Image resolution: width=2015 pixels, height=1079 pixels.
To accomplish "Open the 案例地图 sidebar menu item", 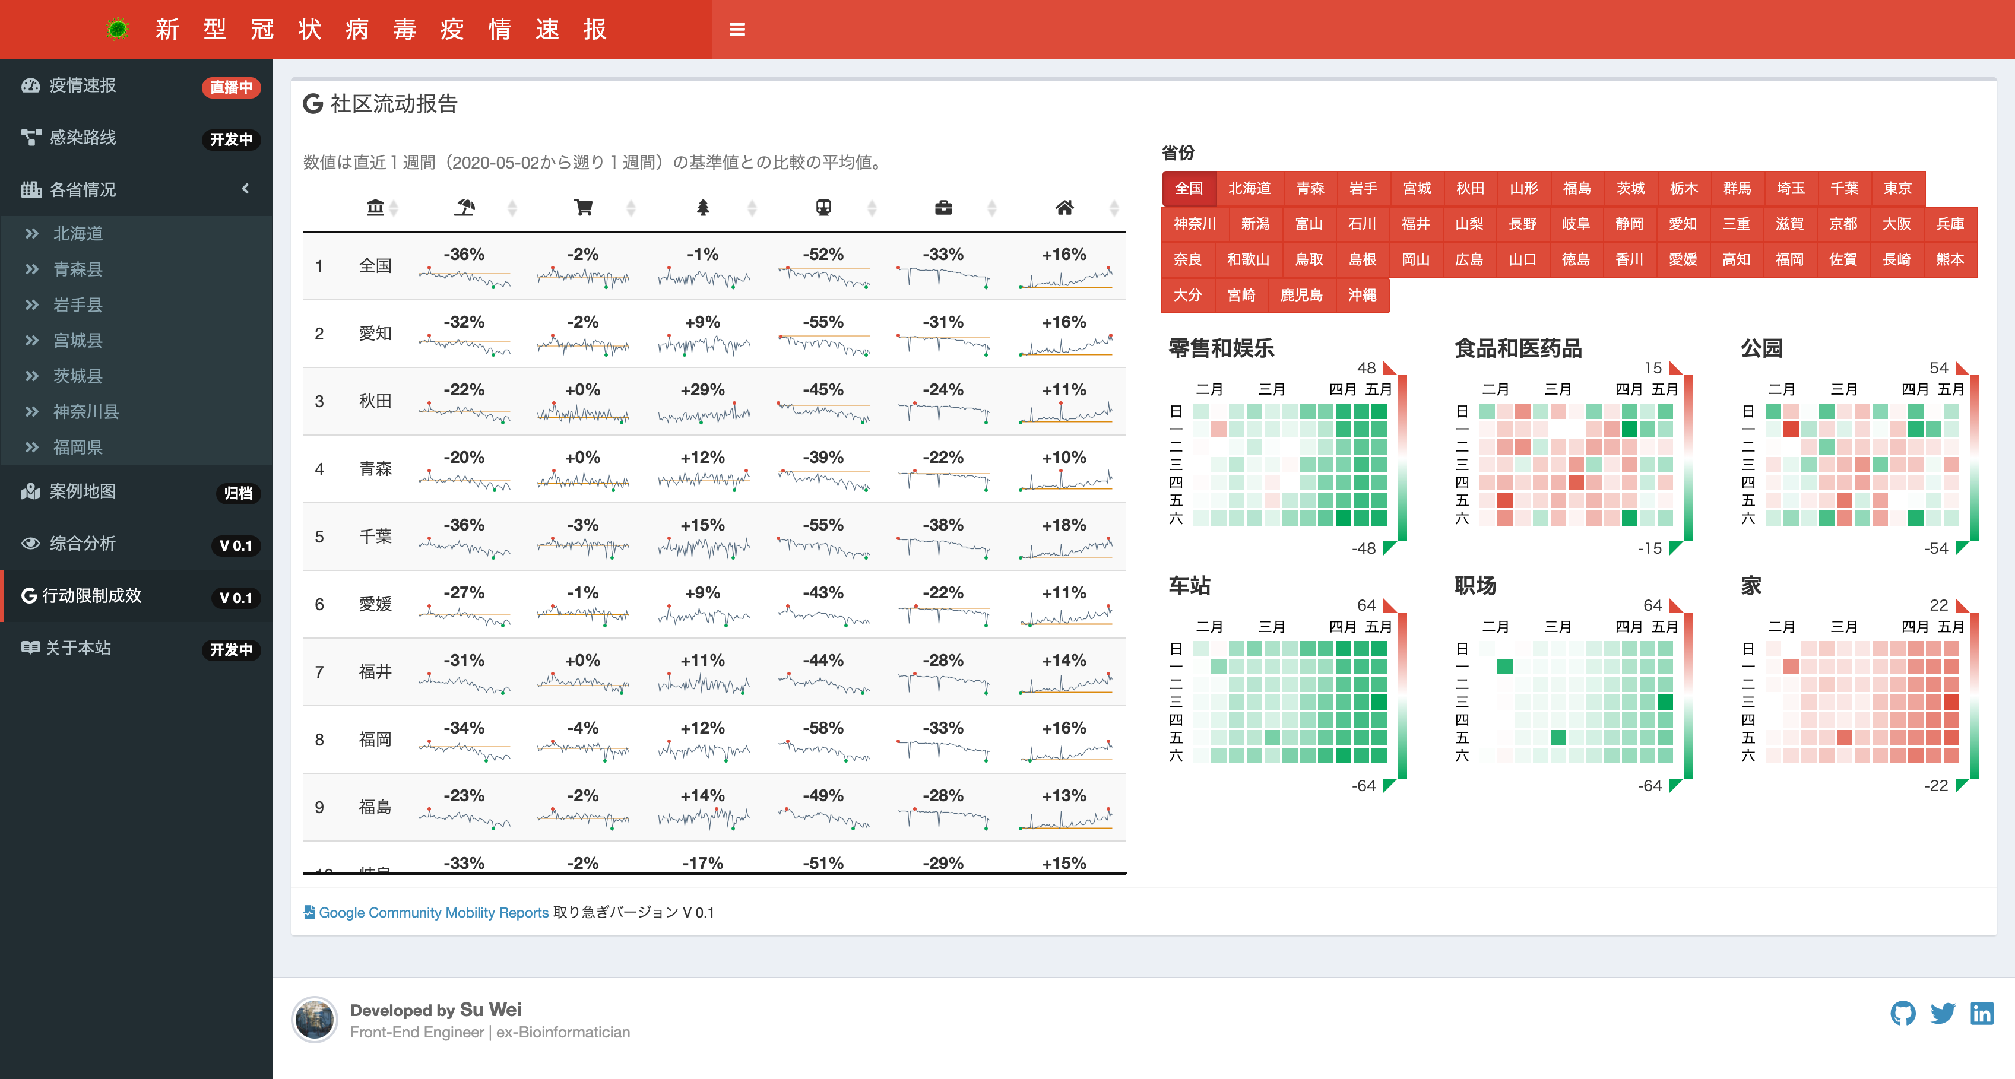I will click(82, 491).
